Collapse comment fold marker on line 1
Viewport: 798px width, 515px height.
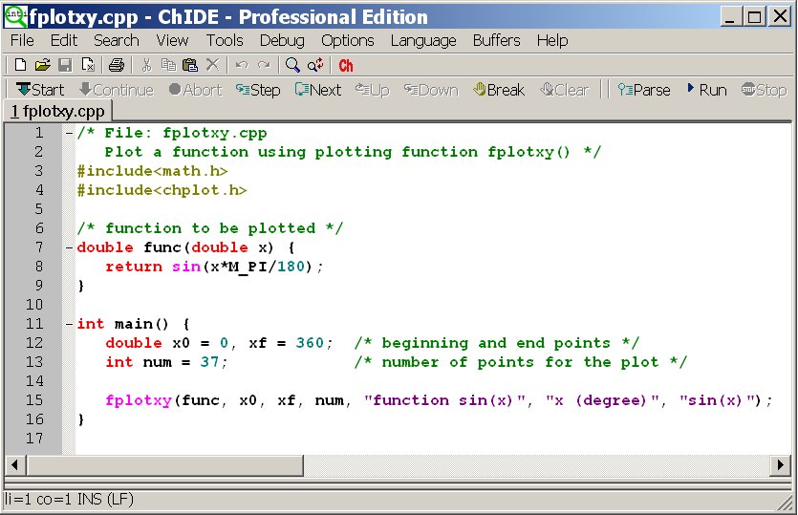[69, 134]
